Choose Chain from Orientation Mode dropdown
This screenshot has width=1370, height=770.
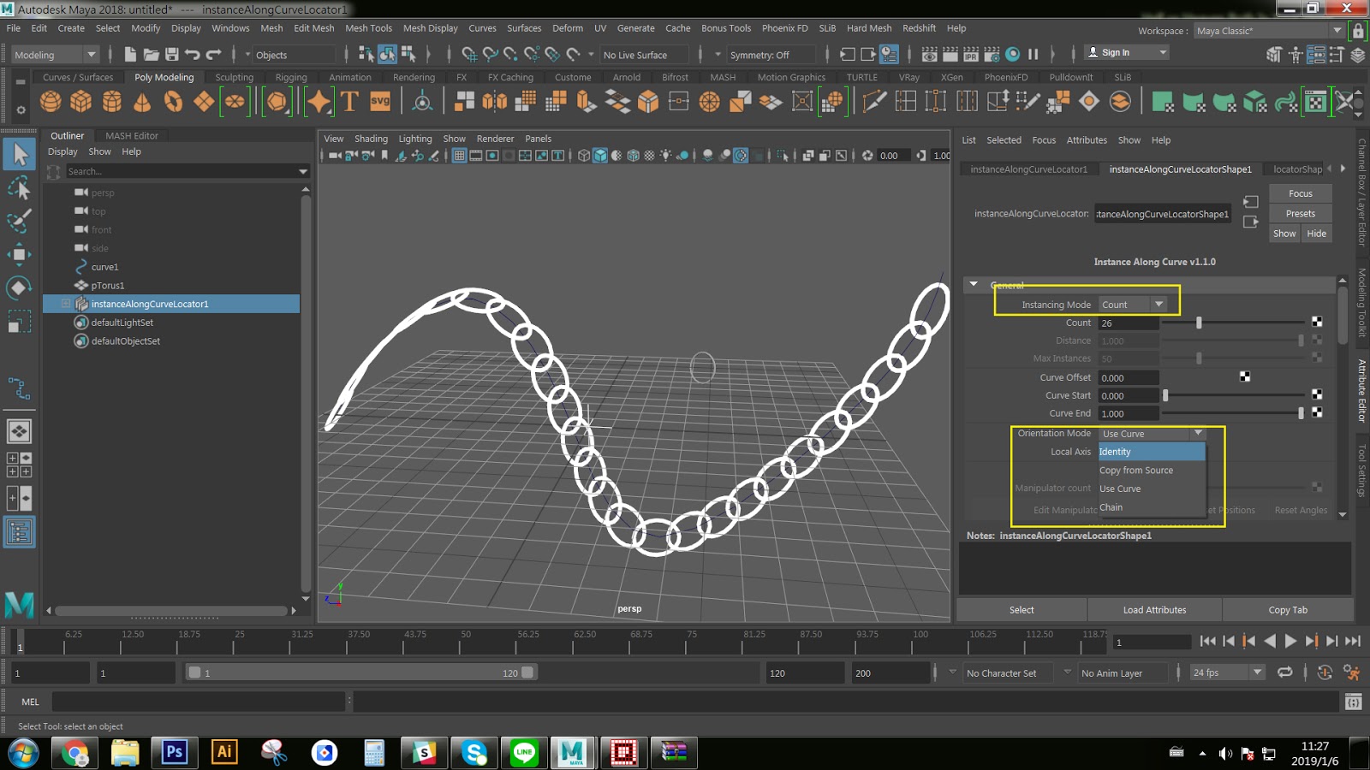pos(1111,507)
